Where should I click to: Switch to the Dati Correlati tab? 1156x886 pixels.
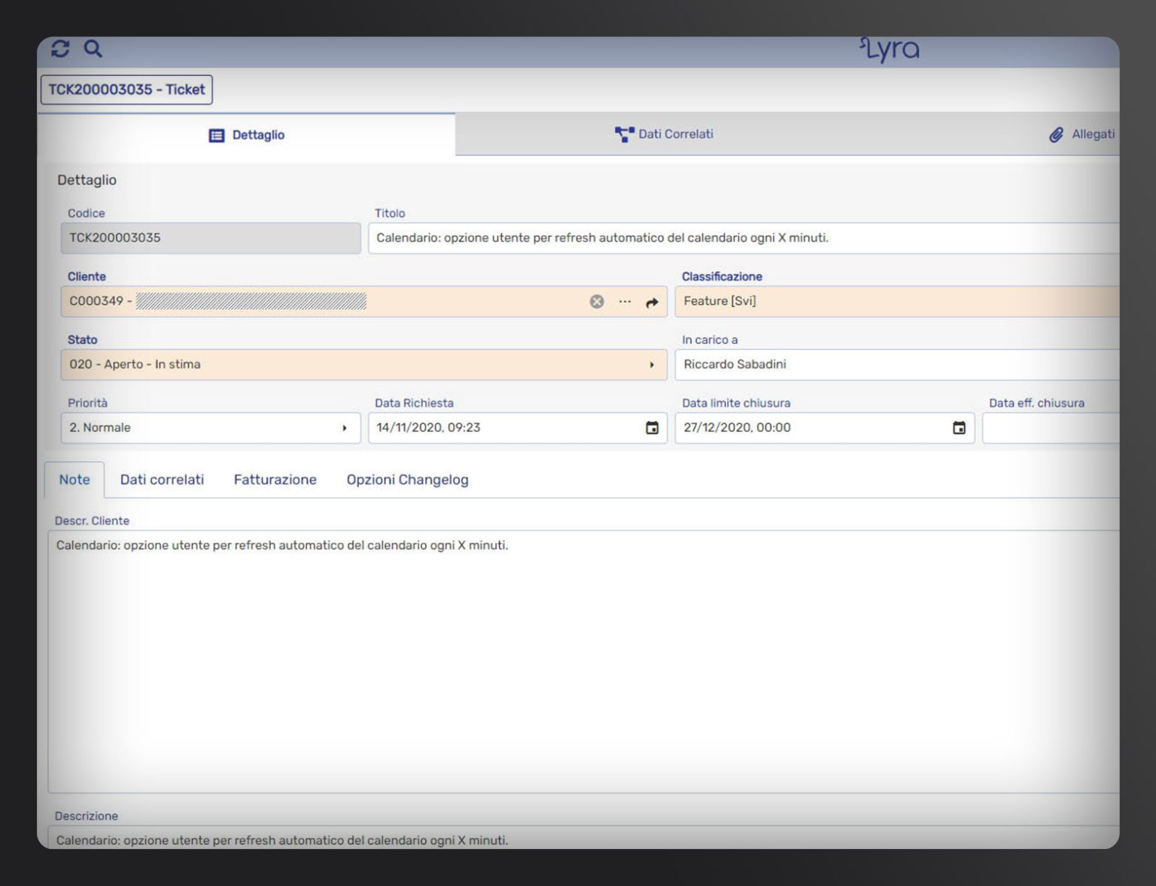tap(674, 134)
